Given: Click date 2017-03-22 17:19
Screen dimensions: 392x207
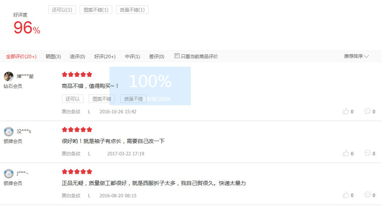Looking at the screenshot, I should pyautogui.click(x=126, y=154).
